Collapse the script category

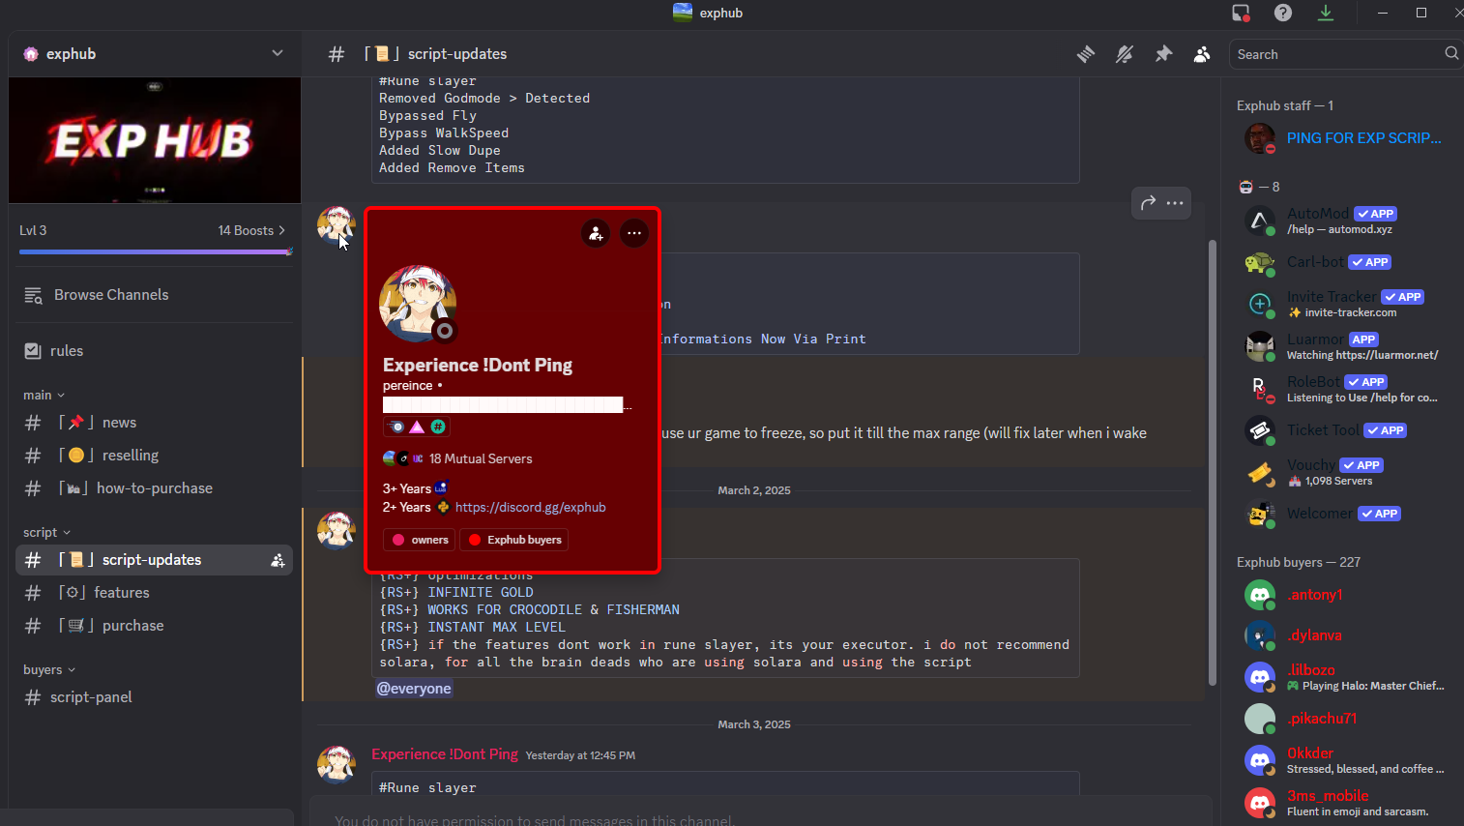[47, 532]
